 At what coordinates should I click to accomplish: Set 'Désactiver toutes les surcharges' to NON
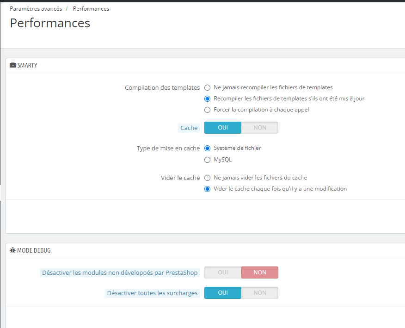(x=260, y=293)
